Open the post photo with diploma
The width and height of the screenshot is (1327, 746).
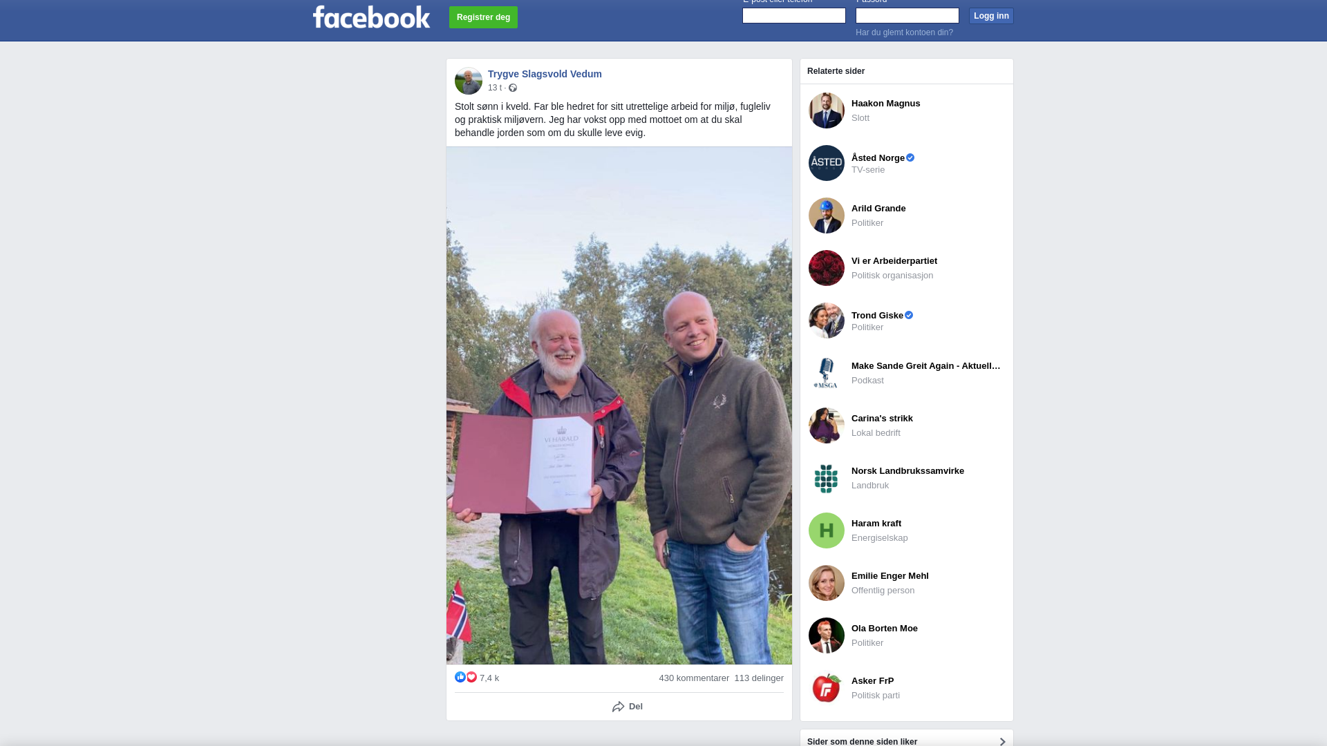pyautogui.click(x=619, y=405)
